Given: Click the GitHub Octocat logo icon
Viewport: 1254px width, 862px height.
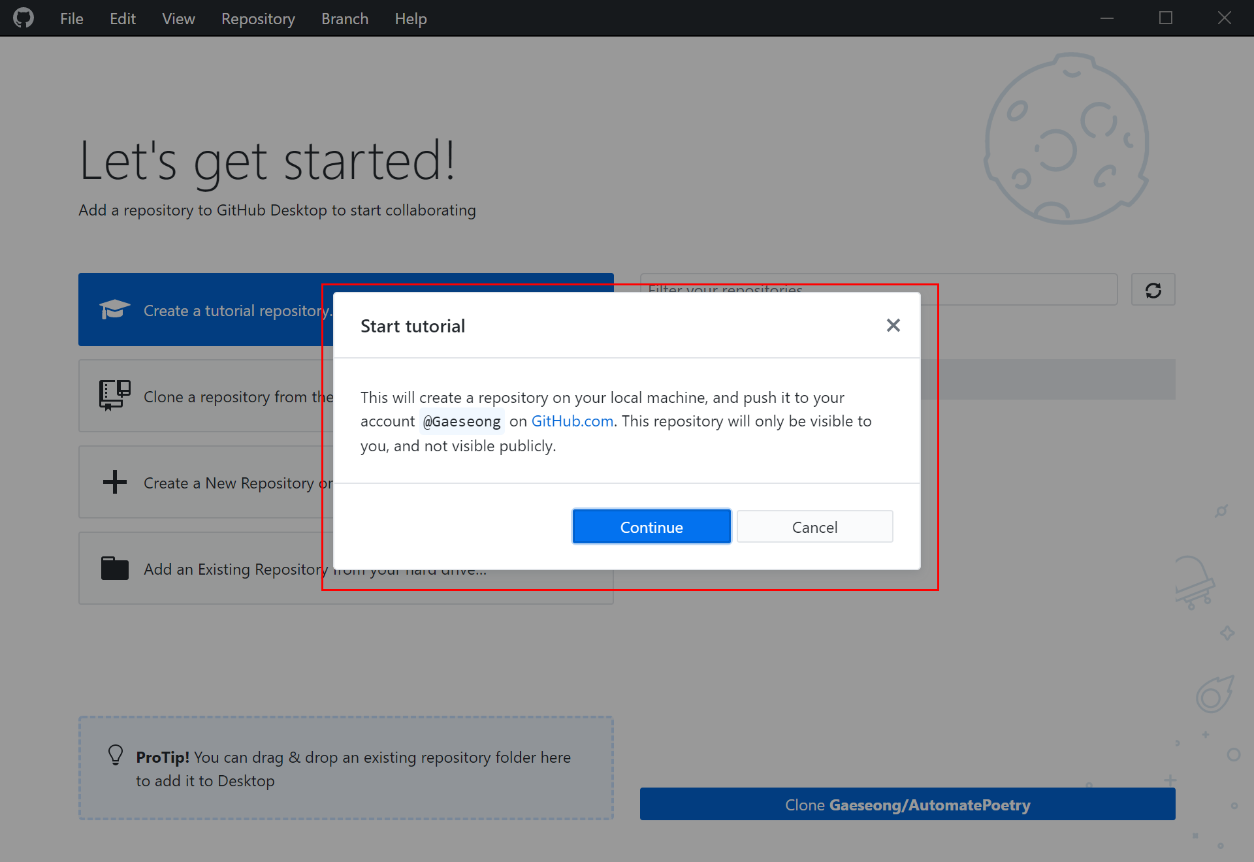Looking at the screenshot, I should (x=24, y=18).
